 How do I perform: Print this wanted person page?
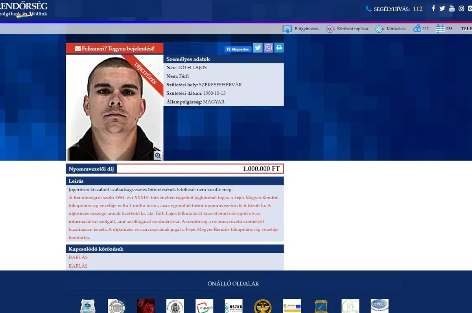coord(279,48)
